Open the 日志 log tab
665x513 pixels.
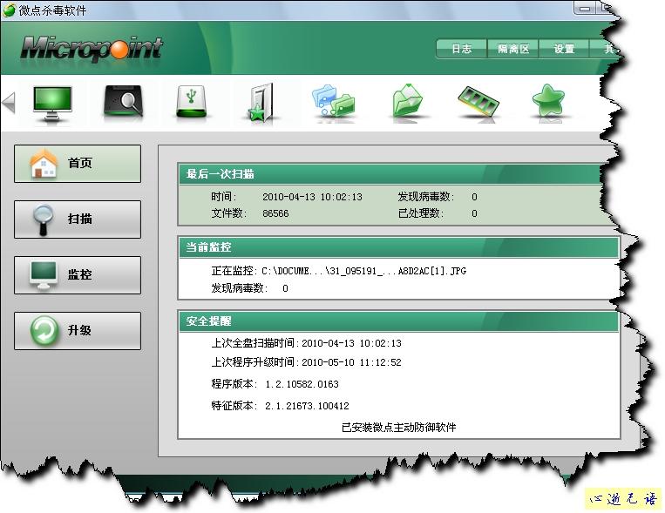pos(461,49)
